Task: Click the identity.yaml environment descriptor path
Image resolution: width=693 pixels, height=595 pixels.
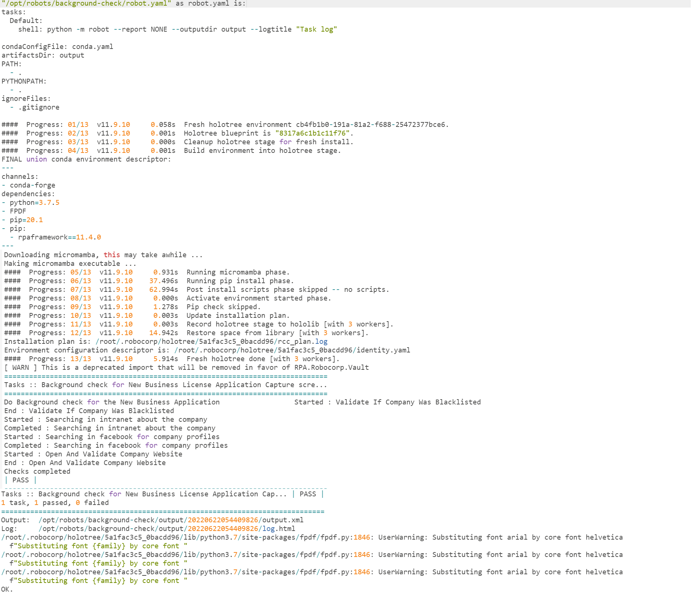Action: click(292, 350)
